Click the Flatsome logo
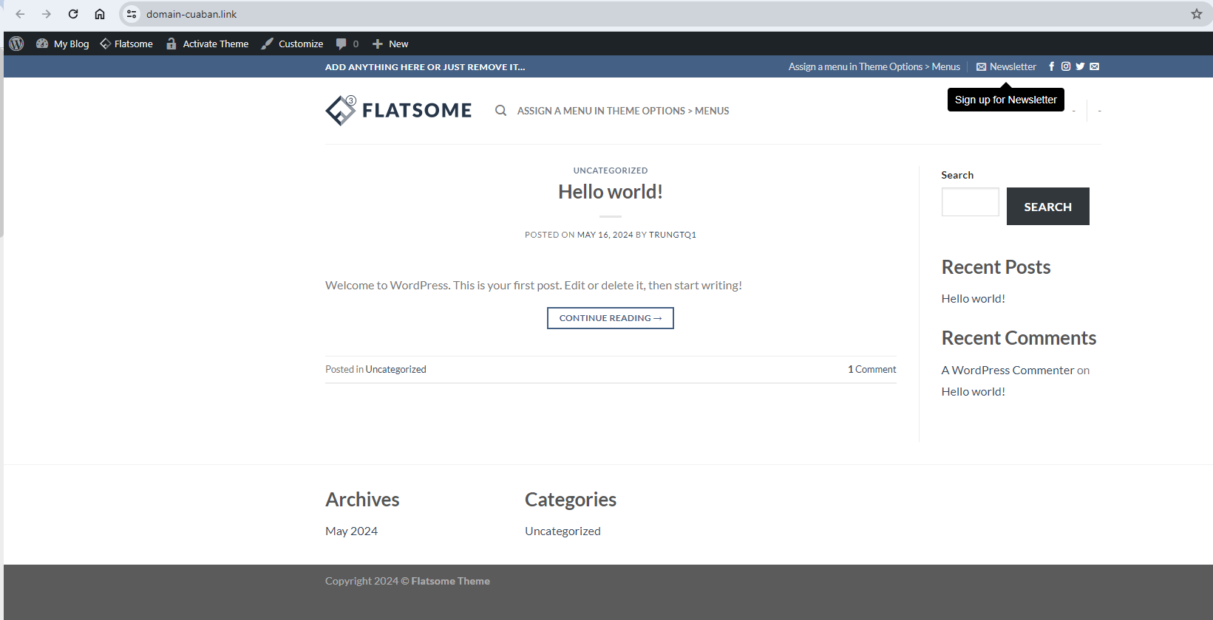Screen dimensions: 1213x620 [x=398, y=111]
